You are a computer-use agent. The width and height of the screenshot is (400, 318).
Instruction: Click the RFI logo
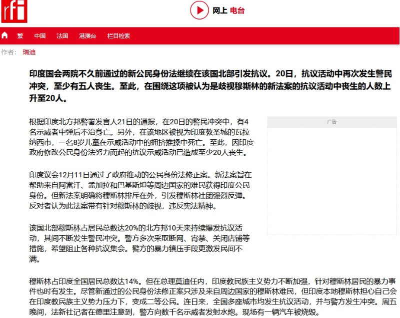tap(14, 11)
